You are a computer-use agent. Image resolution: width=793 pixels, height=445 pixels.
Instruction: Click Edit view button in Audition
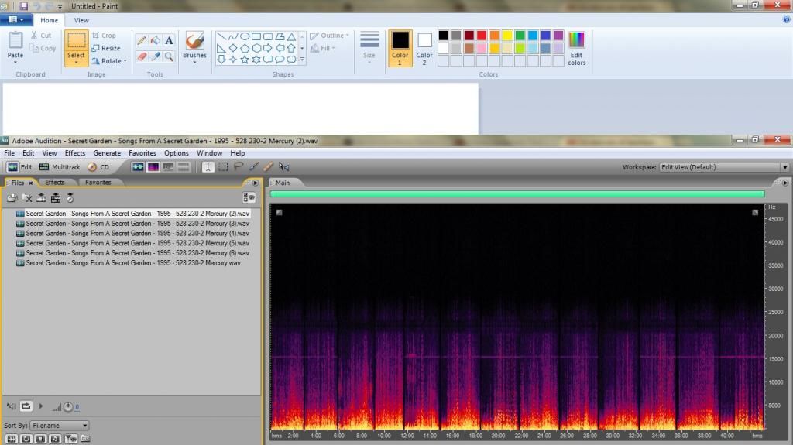tap(19, 167)
